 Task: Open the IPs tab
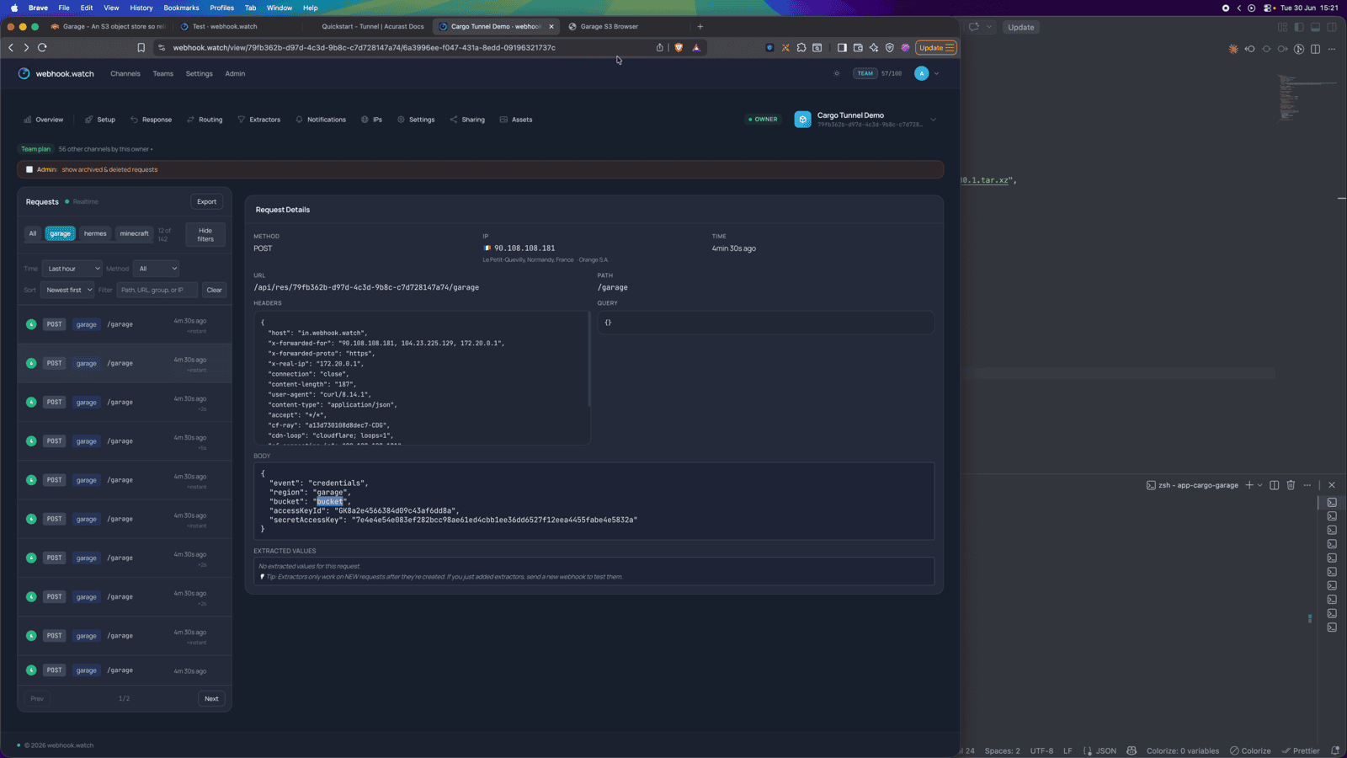tap(372, 120)
